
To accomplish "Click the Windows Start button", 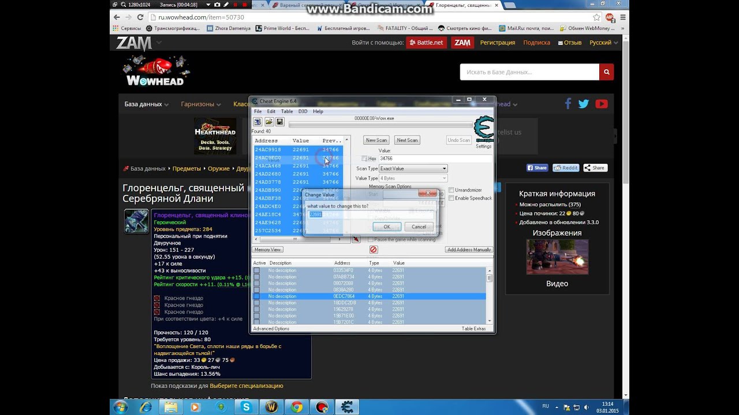I will pos(121,407).
